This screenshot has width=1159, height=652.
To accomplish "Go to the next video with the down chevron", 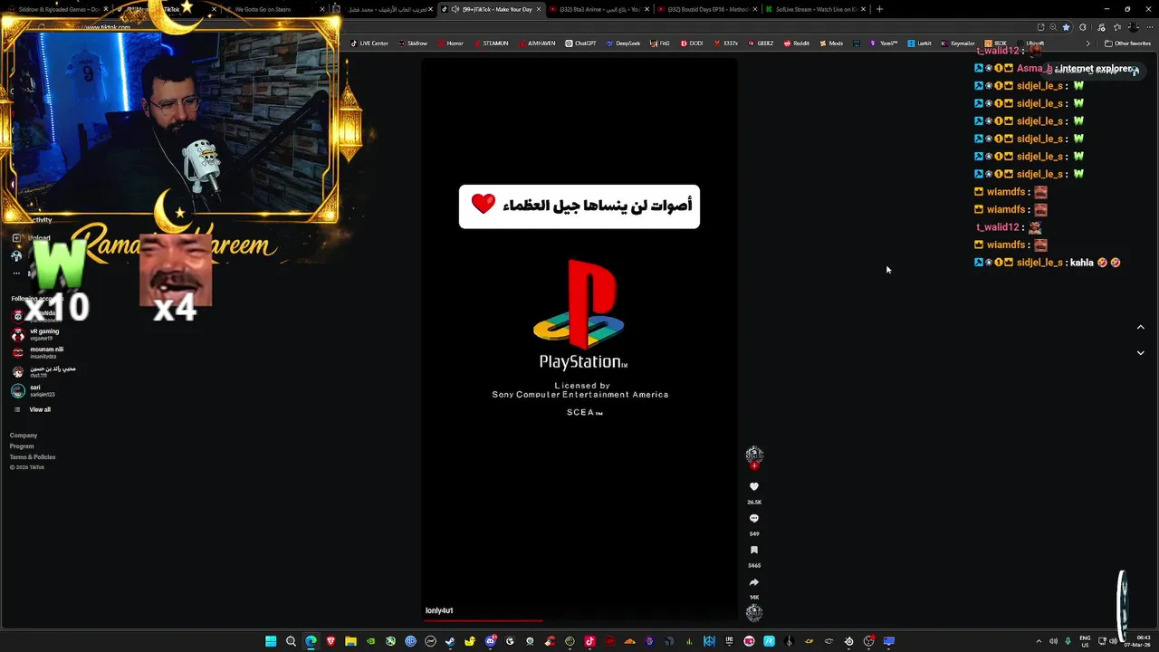I will pos(1140,353).
